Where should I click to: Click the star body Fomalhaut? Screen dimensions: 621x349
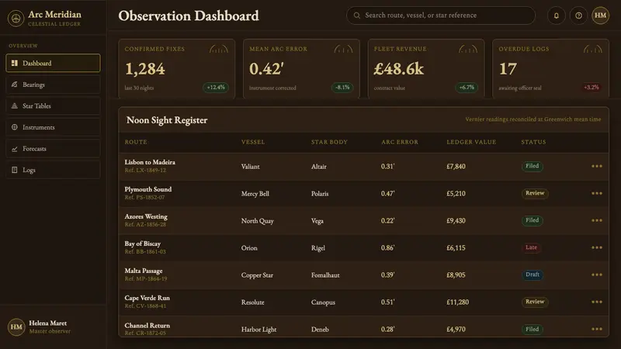325,275
